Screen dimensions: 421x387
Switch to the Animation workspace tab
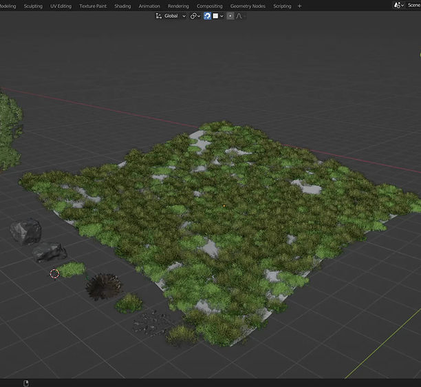point(149,6)
